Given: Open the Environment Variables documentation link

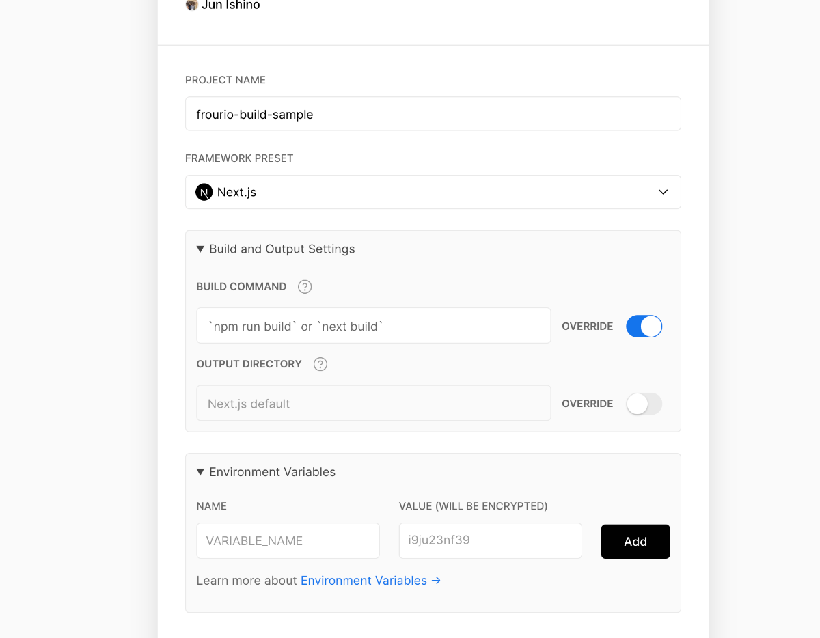Looking at the screenshot, I should 364,581.
